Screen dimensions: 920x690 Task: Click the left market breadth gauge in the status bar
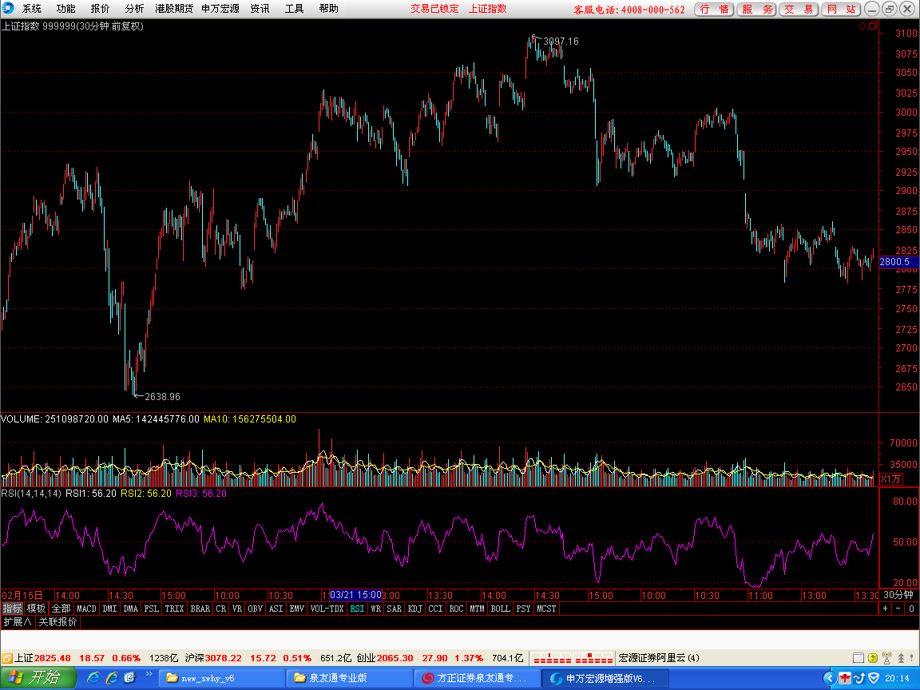pyautogui.click(x=552, y=658)
